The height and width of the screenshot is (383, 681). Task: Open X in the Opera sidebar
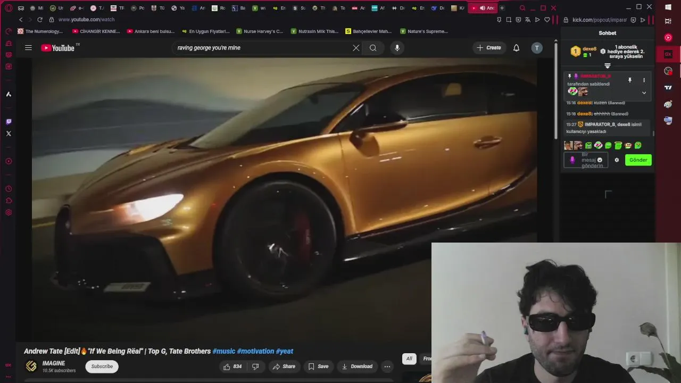(x=9, y=134)
